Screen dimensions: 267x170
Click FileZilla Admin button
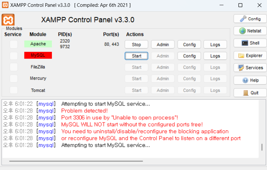(x=163, y=67)
